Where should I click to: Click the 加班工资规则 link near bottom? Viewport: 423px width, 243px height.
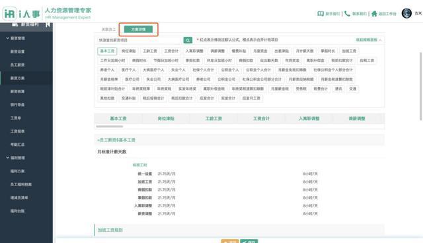click(x=110, y=230)
